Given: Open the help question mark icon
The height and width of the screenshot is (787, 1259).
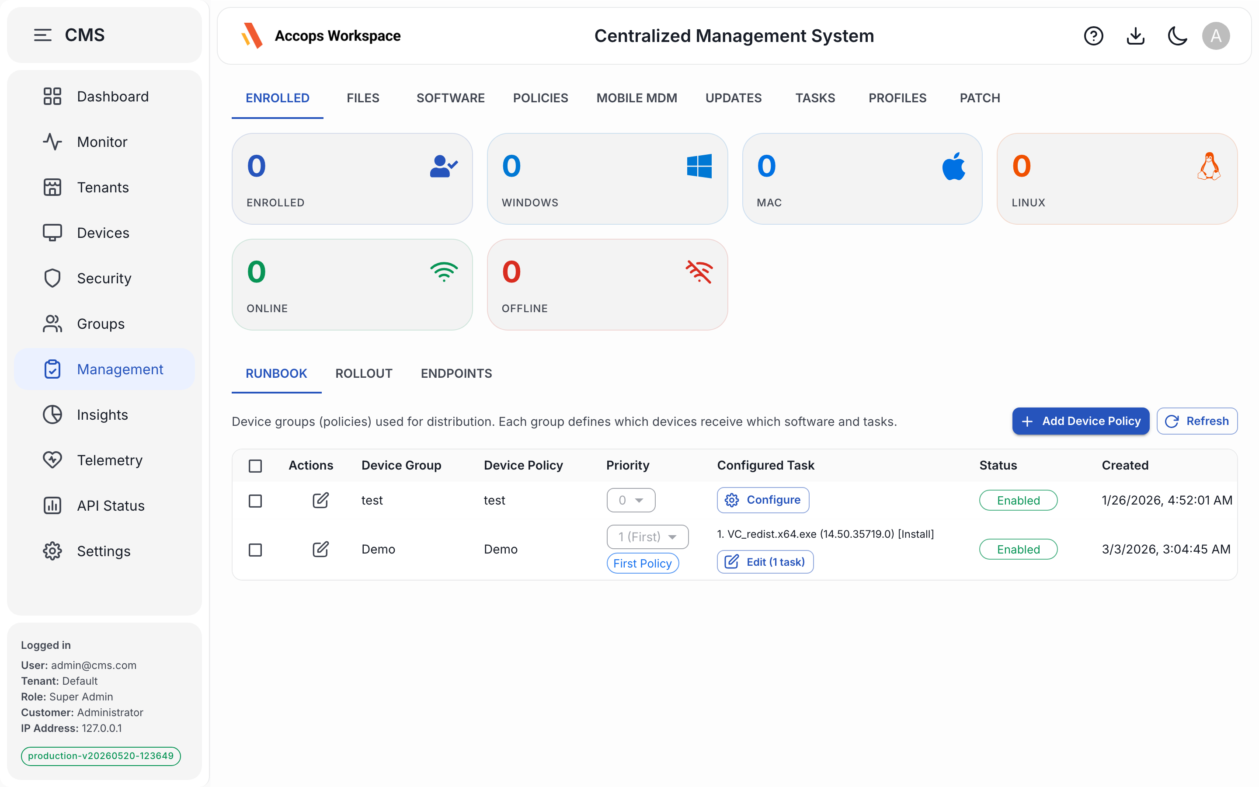Looking at the screenshot, I should pyautogui.click(x=1094, y=36).
